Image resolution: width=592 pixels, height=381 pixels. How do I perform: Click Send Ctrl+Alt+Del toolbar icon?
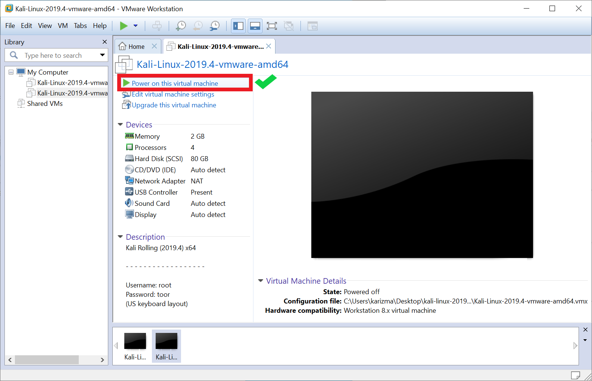pyautogui.click(x=157, y=26)
